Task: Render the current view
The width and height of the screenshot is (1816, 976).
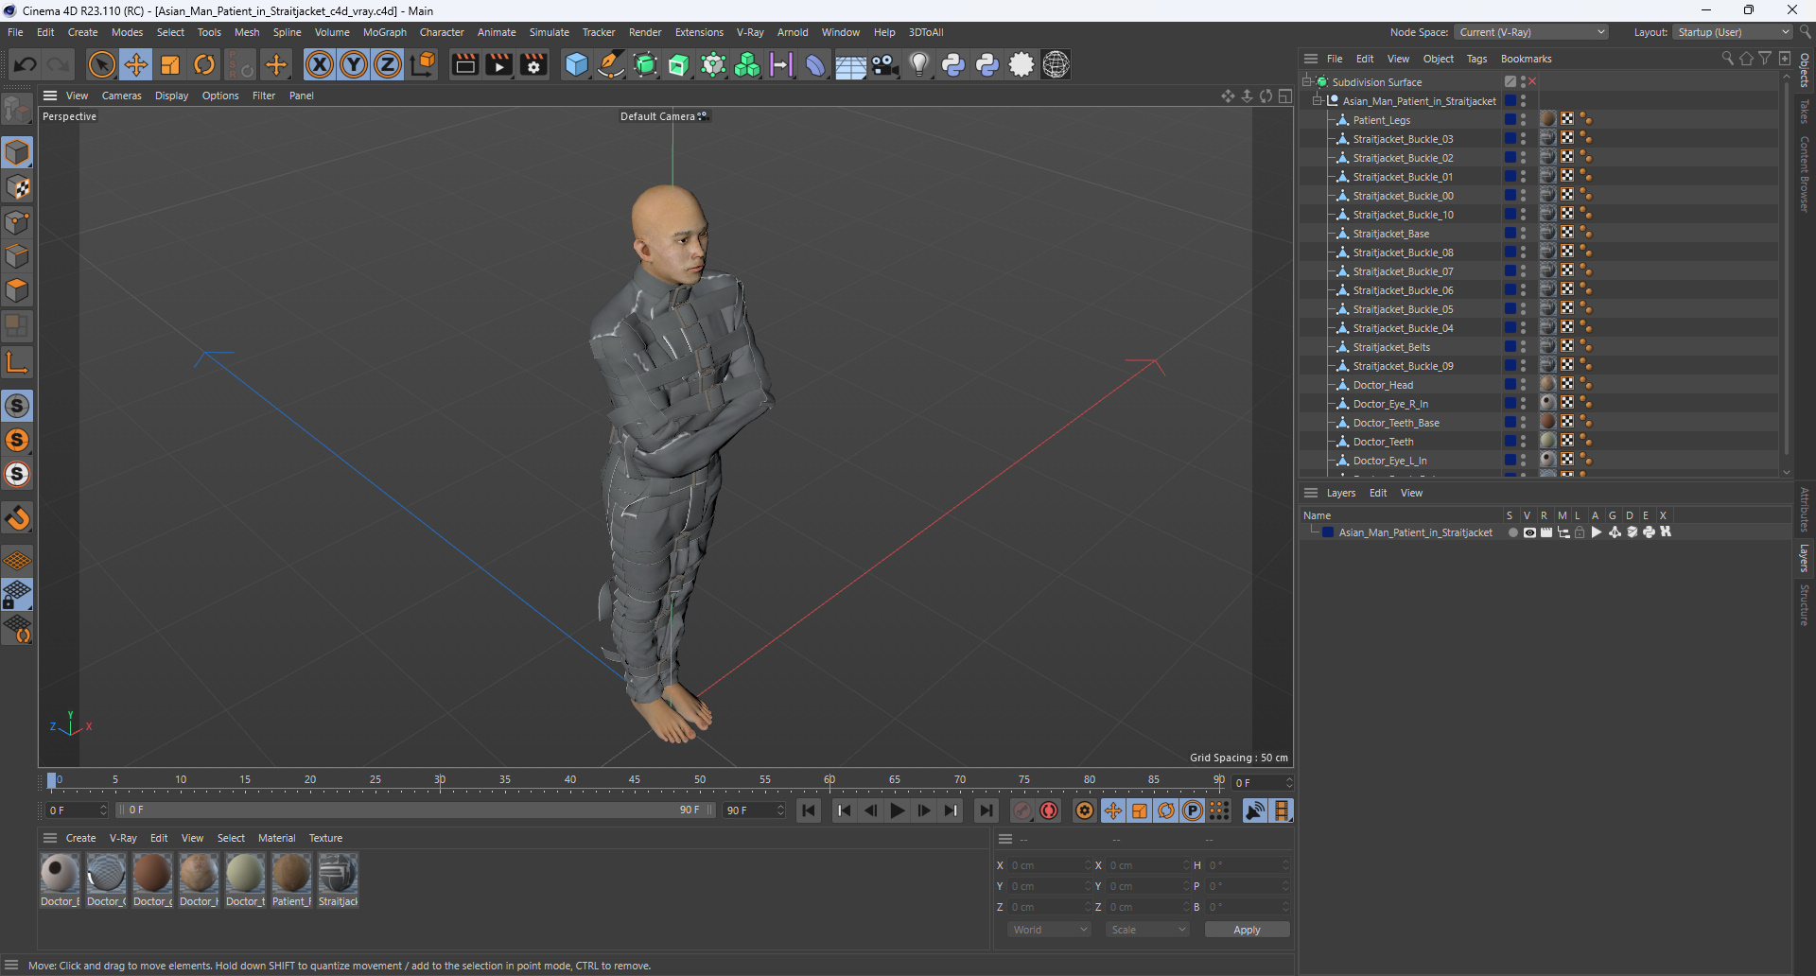Action: [464, 64]
